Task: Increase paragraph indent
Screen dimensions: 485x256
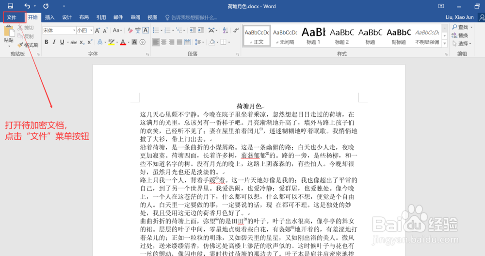Action: pos(201,30)
